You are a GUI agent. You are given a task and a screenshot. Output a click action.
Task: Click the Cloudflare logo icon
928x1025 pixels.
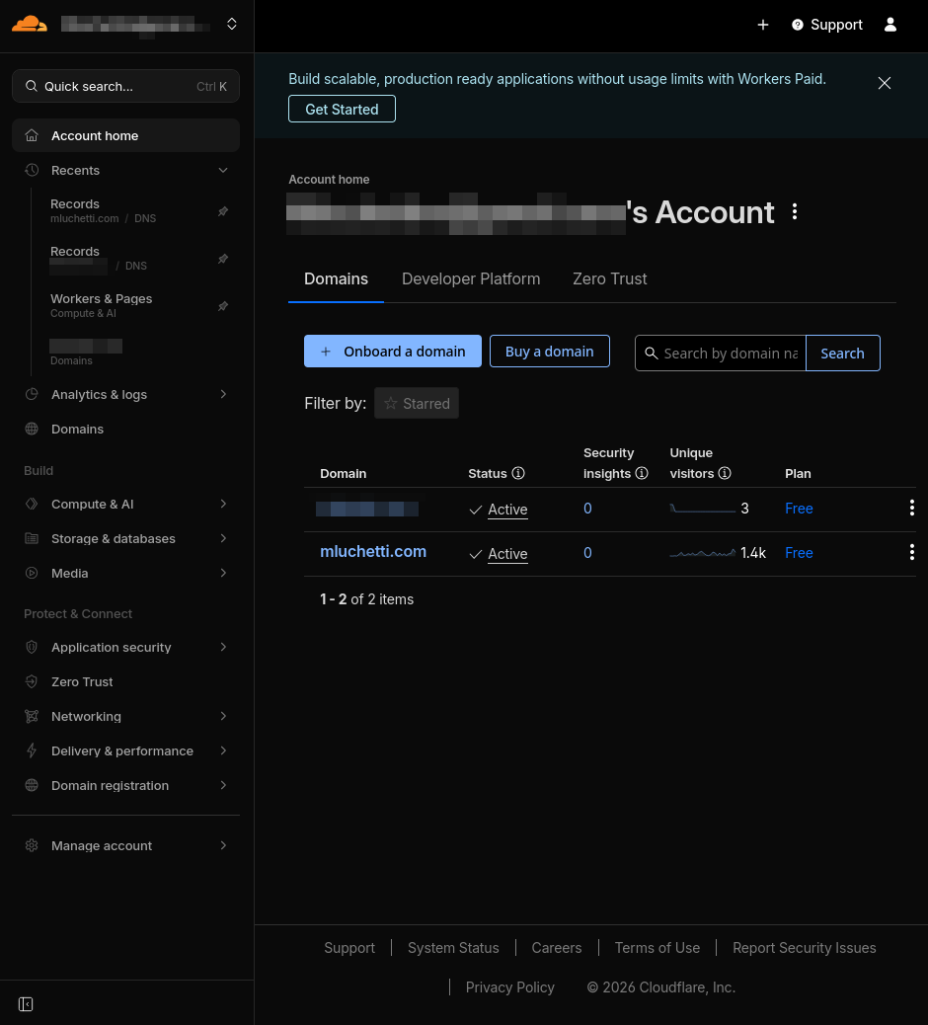tap(29, 24)
